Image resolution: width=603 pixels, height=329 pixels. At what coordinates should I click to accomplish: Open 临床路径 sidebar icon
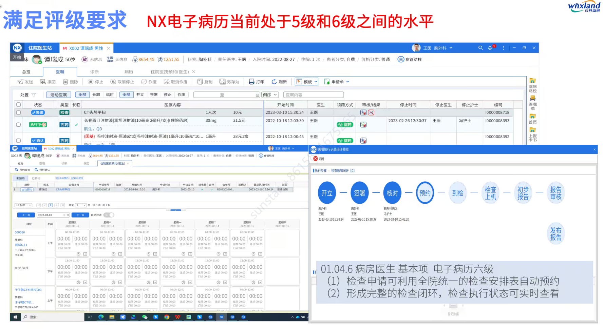pyautogui.click(x=533, y=81)
